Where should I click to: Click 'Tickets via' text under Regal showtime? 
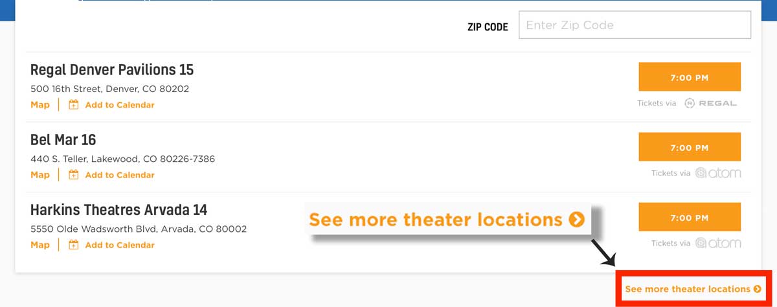(x=657, y=103)
